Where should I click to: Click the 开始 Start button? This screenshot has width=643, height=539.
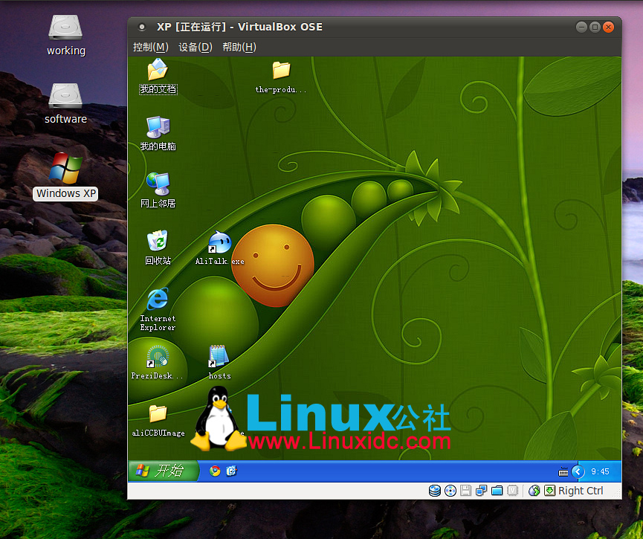(162, 471)
